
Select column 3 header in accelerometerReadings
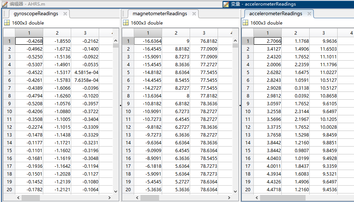point(323,33)
